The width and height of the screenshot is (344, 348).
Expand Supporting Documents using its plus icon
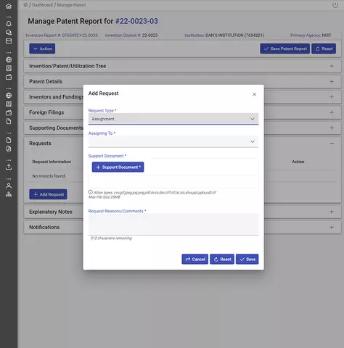(x=332, y=128)
